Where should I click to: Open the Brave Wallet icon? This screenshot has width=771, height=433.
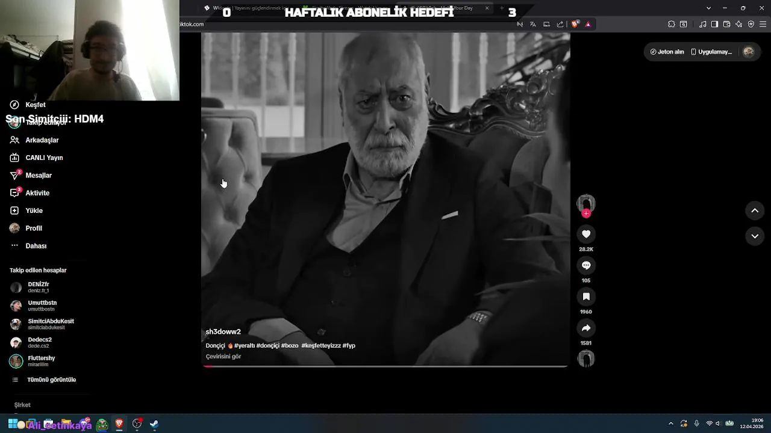[x=726, y=24]
